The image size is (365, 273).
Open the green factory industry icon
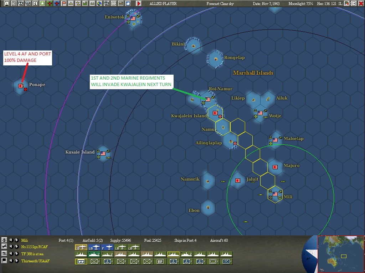pos(85,4)
